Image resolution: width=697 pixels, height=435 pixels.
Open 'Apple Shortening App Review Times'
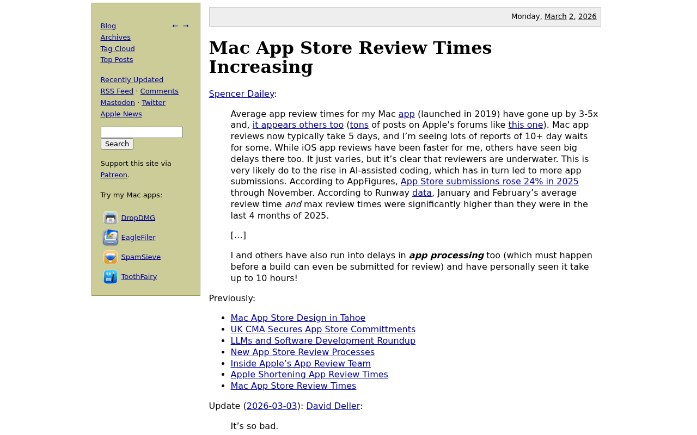[309, 375]
